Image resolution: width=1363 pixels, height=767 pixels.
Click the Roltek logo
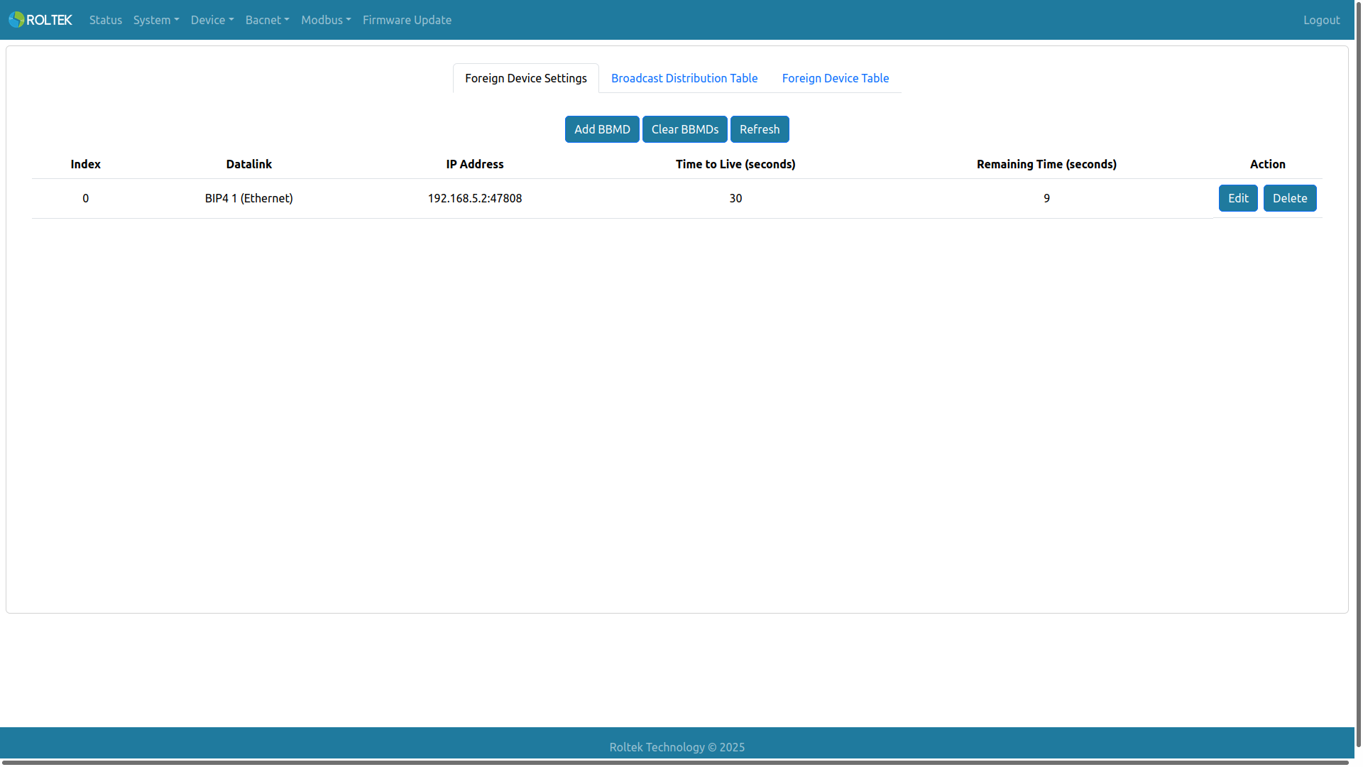(40, 20)
